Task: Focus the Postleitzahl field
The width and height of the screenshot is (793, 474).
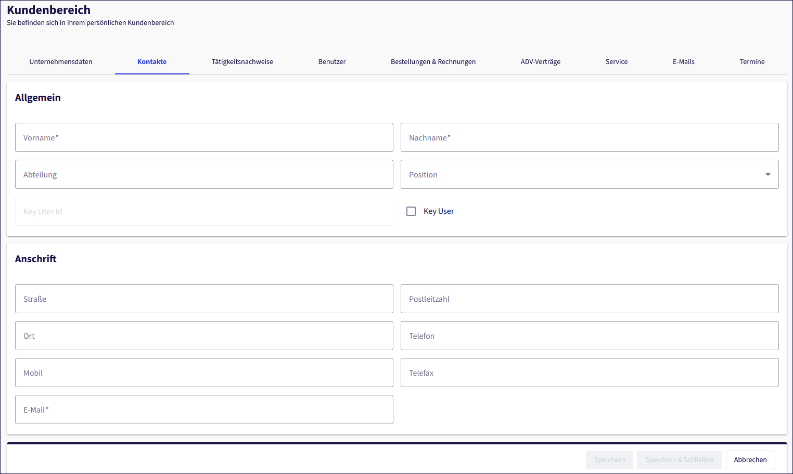Action: pyautogui.click(x=589, y=299)
